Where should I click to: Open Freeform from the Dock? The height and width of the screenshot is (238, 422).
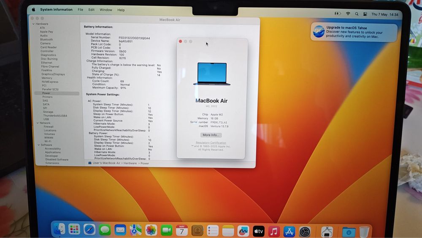click(x=243, y=231)
